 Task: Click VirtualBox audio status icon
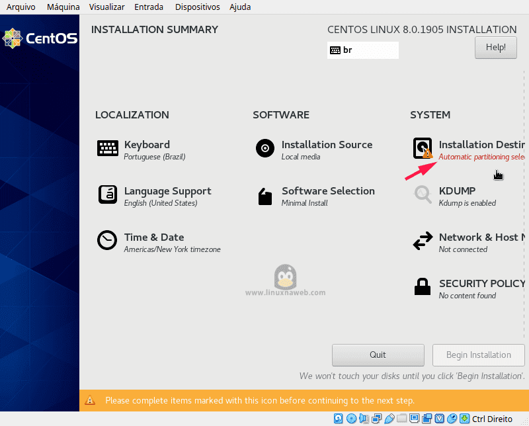click(364, 419)
